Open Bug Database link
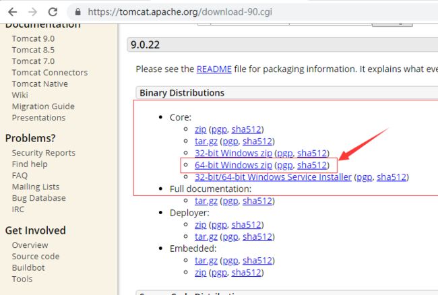The height and width of the screenshot is (295, 438). pos(39,198)
